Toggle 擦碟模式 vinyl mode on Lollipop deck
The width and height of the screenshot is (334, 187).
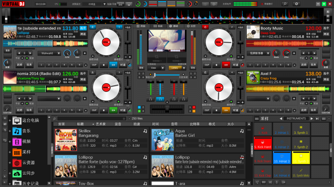(119, 57)
